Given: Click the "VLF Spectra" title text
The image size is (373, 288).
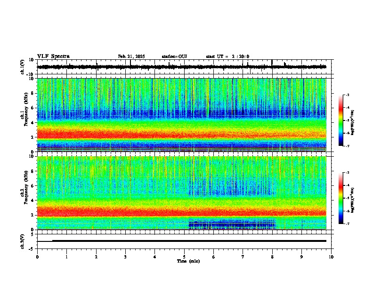Looking at the screenshot, I should click(x=53, y=56).
